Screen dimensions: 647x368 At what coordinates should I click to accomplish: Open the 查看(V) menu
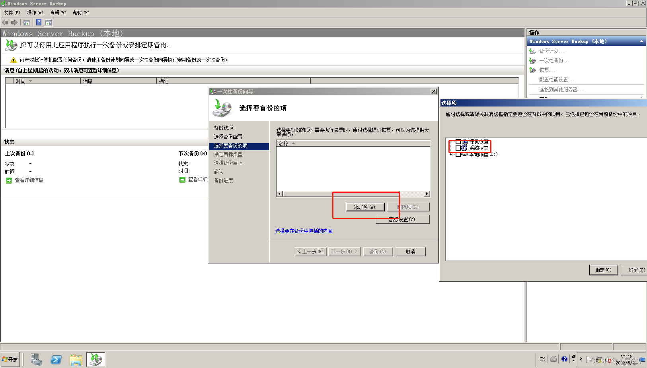tap(58, 13)
